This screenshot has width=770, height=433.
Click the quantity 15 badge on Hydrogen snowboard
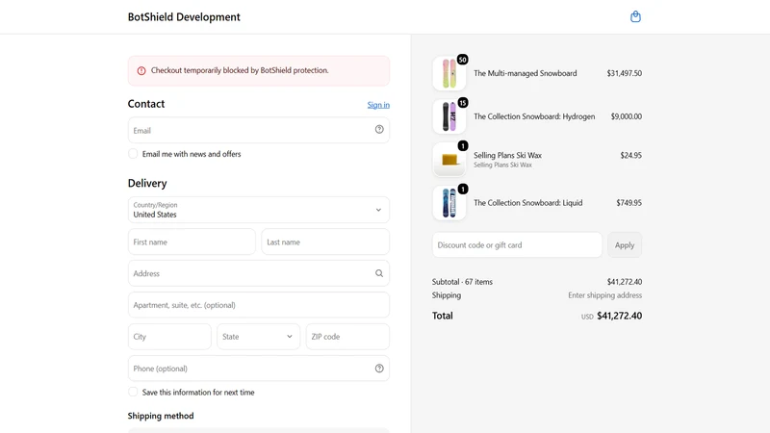click(x=463, y=103)
